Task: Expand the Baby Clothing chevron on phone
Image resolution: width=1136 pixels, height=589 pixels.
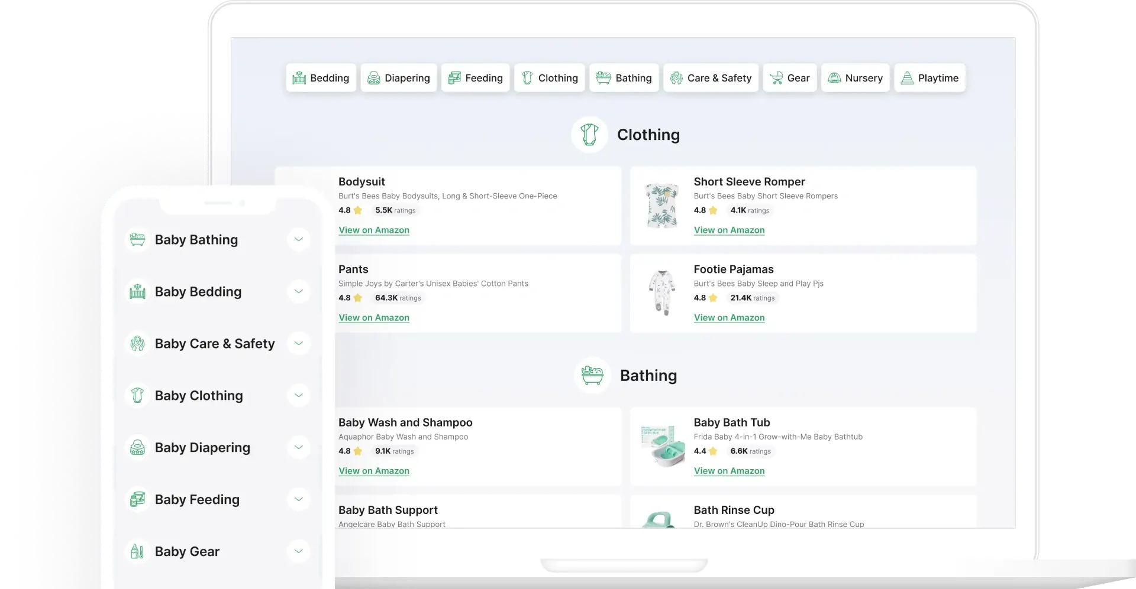Action: point(299,395)
